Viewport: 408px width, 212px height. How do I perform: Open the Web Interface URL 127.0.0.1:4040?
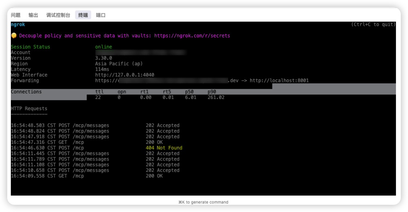pos(124,75)
